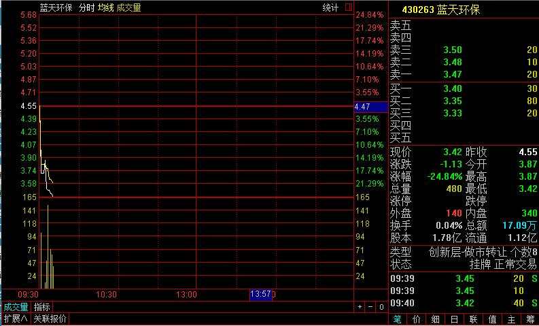Click the 买二 price 3.35
The height and width of the screenshot is (326, 539).
click(x=453, y=101)
